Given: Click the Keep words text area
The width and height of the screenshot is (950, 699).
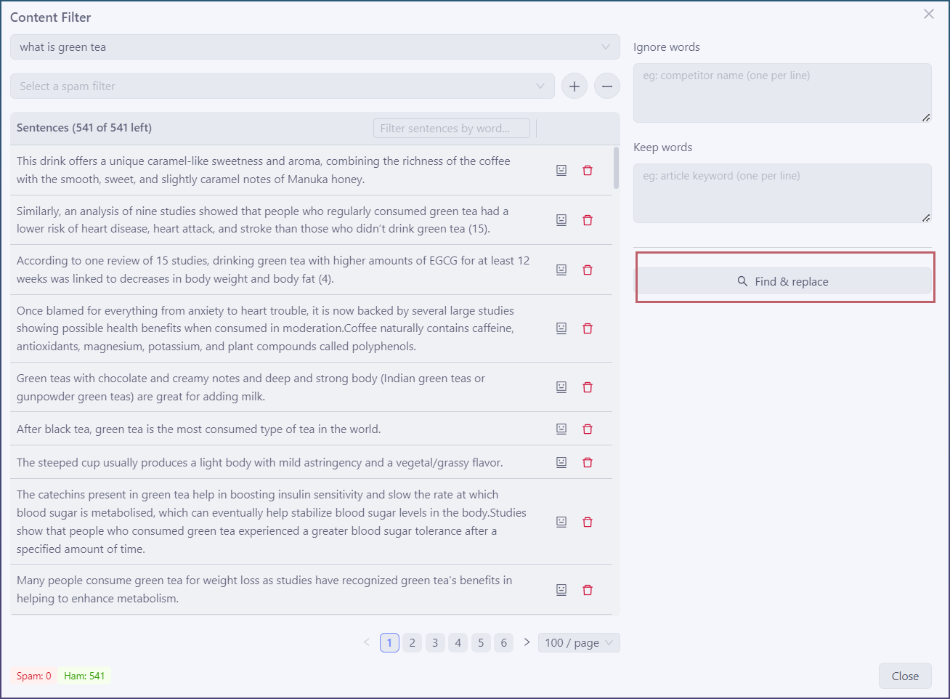Looking at the screenshot, I should coord(782,193).
